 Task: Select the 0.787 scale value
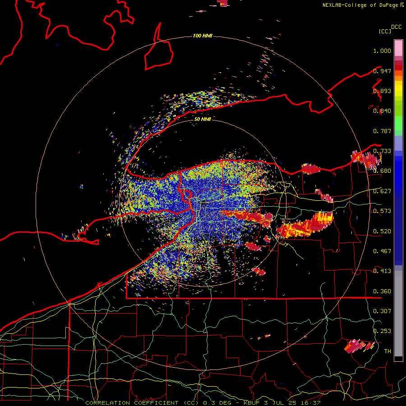[382, 131]
